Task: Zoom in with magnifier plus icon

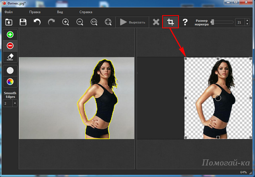Action: [x=65, y=22]
